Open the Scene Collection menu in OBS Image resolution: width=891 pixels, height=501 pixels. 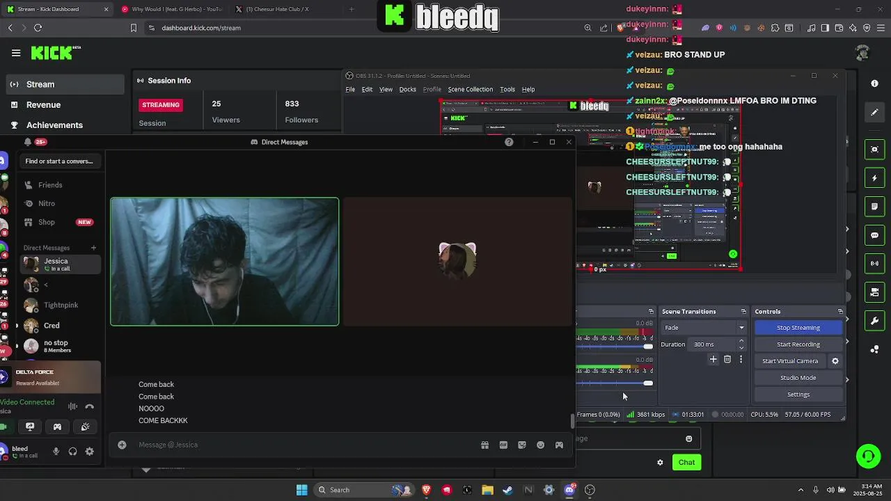(x=470, y=89)
